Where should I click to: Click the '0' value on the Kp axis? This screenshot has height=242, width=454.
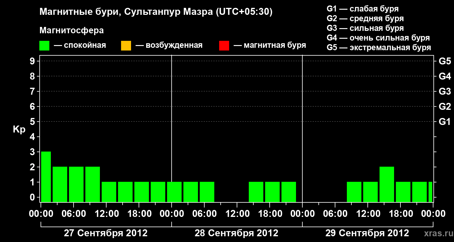point(33,198)
